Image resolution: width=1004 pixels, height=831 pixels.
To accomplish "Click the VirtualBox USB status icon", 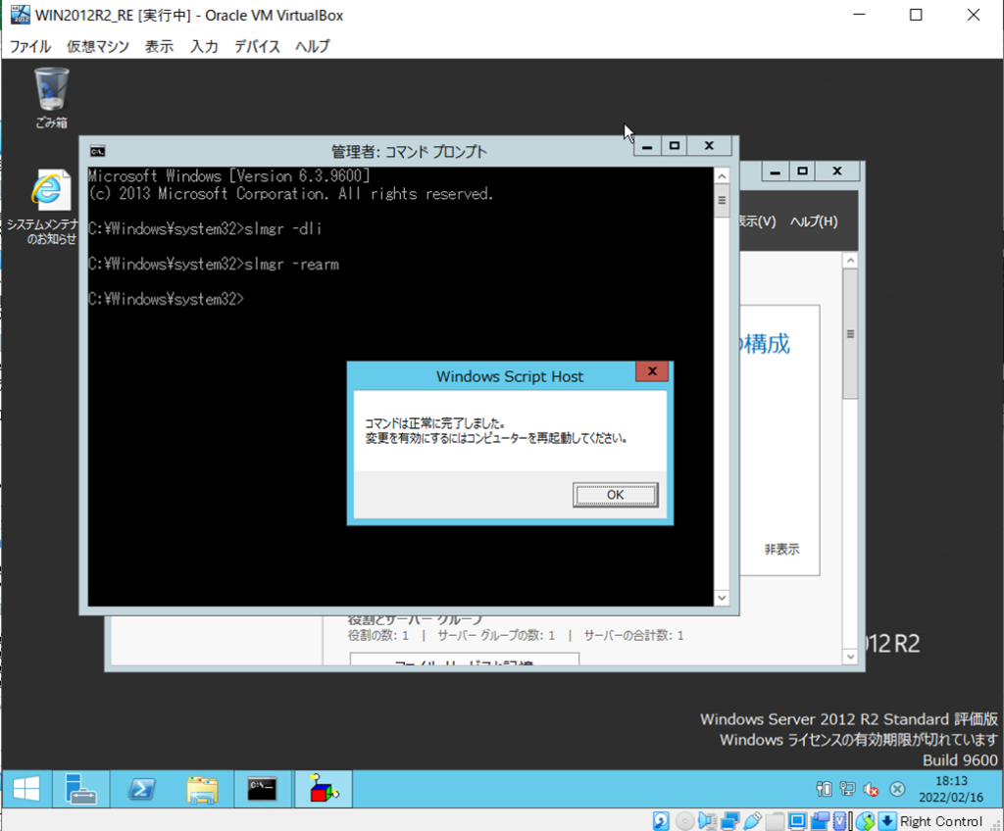I will 753,821.
